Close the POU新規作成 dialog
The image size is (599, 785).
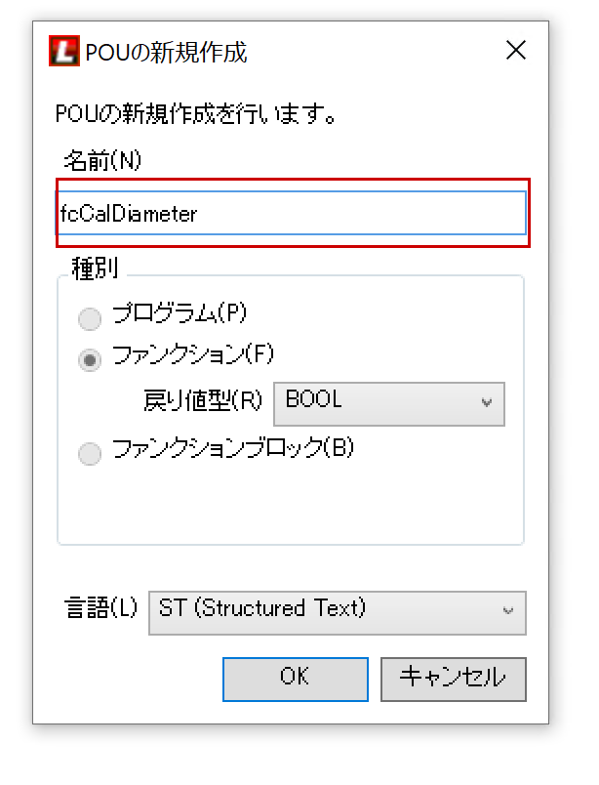(x=515, y=51)
